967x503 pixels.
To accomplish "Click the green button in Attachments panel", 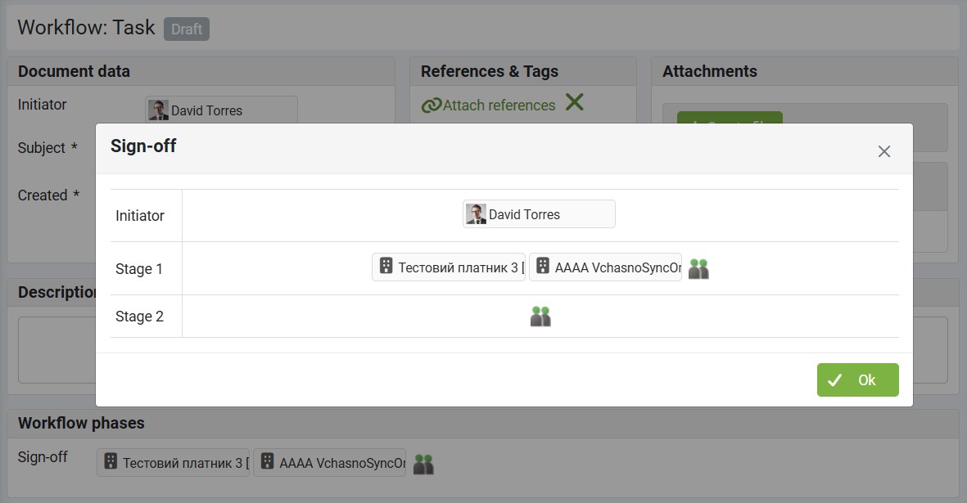I will click(x=730, y=119).
